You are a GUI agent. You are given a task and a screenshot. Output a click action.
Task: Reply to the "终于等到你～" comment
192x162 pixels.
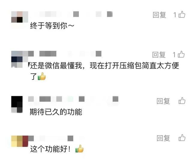(x=159, y=15)
